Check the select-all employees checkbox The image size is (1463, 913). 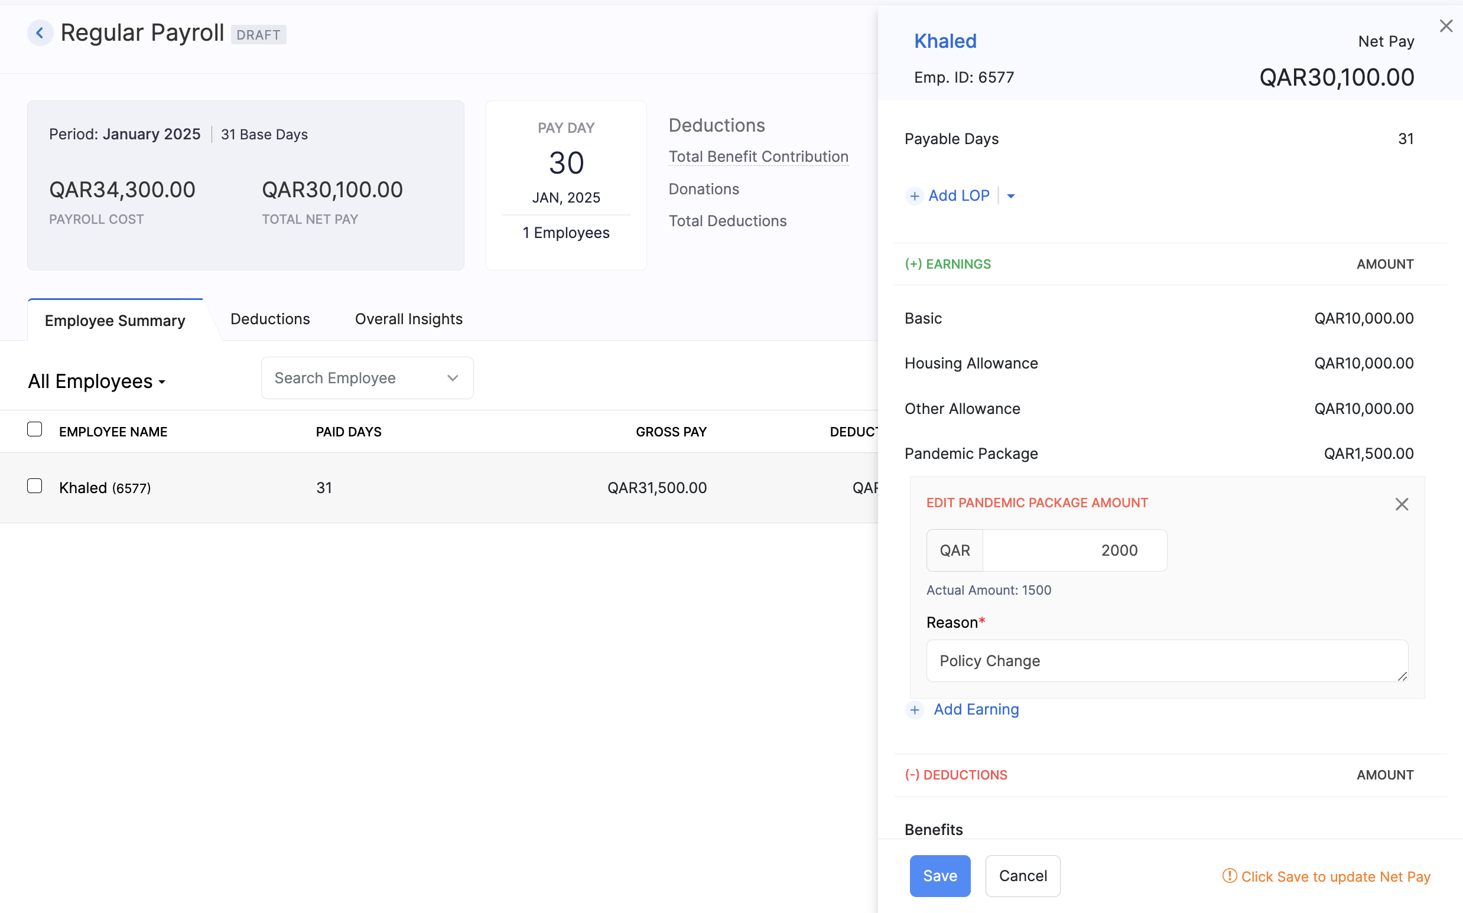coord(34,429)
